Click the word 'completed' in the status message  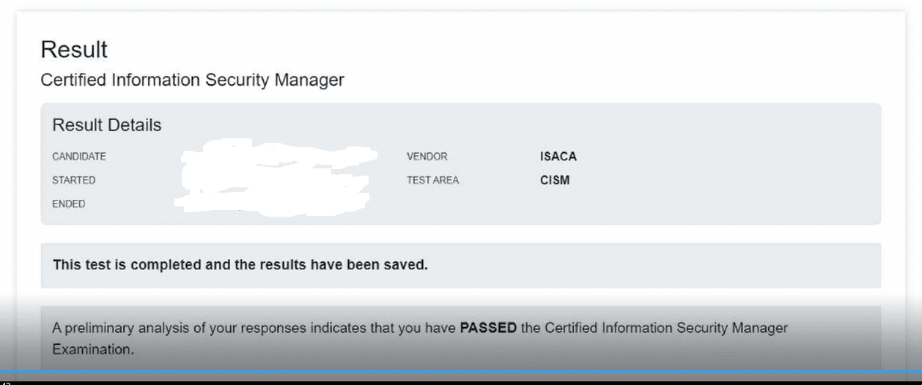[166, 265]
